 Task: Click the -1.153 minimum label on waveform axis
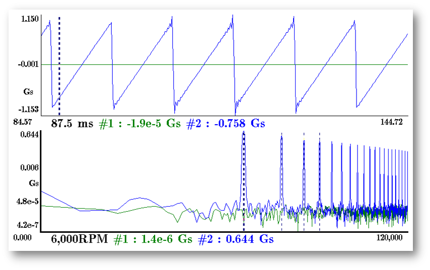[29, 109]
